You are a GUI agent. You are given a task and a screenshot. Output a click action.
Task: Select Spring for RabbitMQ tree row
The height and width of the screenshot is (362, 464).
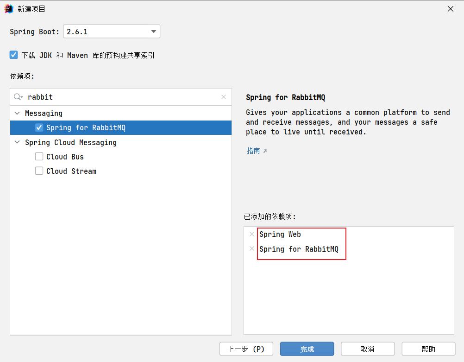[x=121, y=127]
